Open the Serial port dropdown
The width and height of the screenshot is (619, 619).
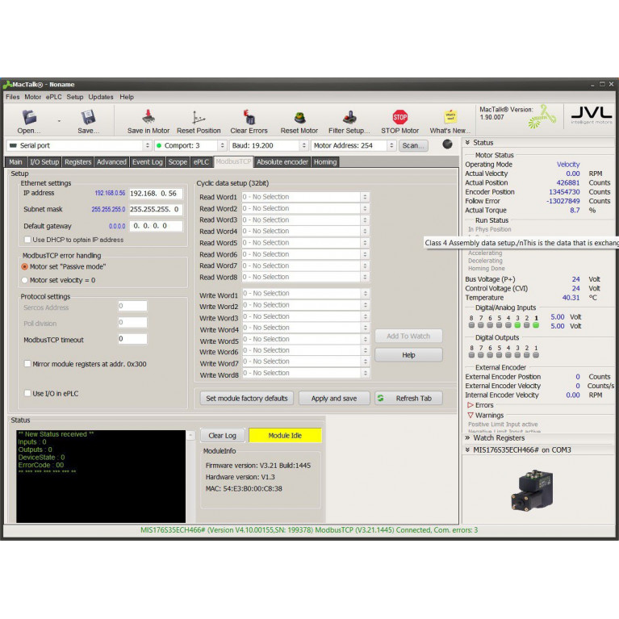tap(79, 145)
